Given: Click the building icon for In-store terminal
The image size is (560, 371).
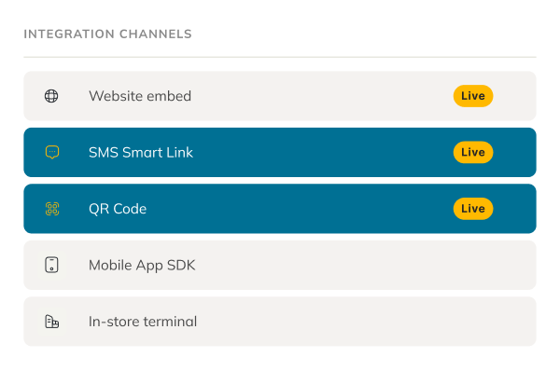Looking at the screenshot, I should [x=51, y=322].
